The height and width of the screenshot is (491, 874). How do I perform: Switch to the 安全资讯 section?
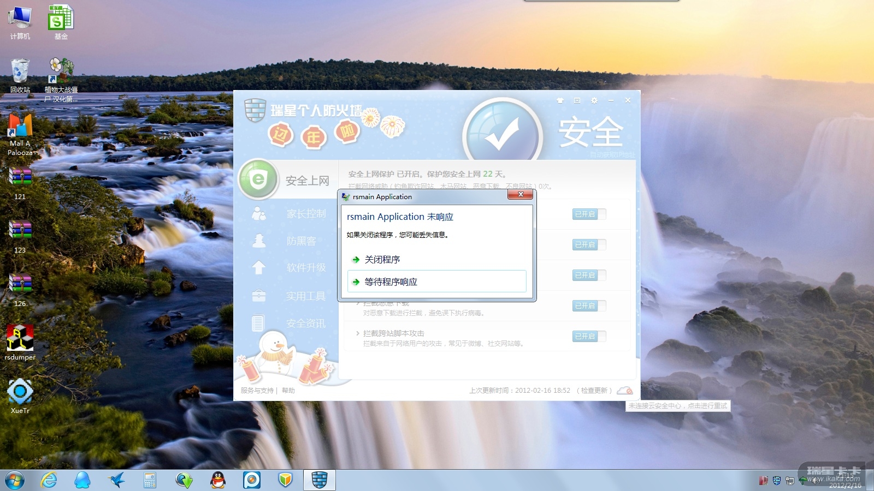pos(306,324)
